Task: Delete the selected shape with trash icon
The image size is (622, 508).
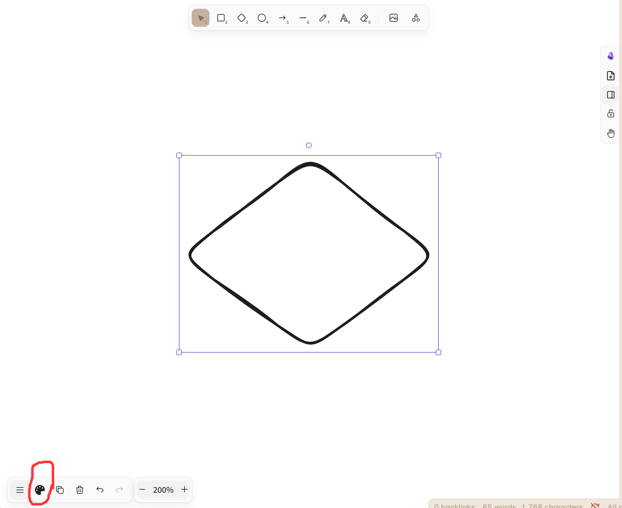Action: pyautogui.click(x=80, y=490)
